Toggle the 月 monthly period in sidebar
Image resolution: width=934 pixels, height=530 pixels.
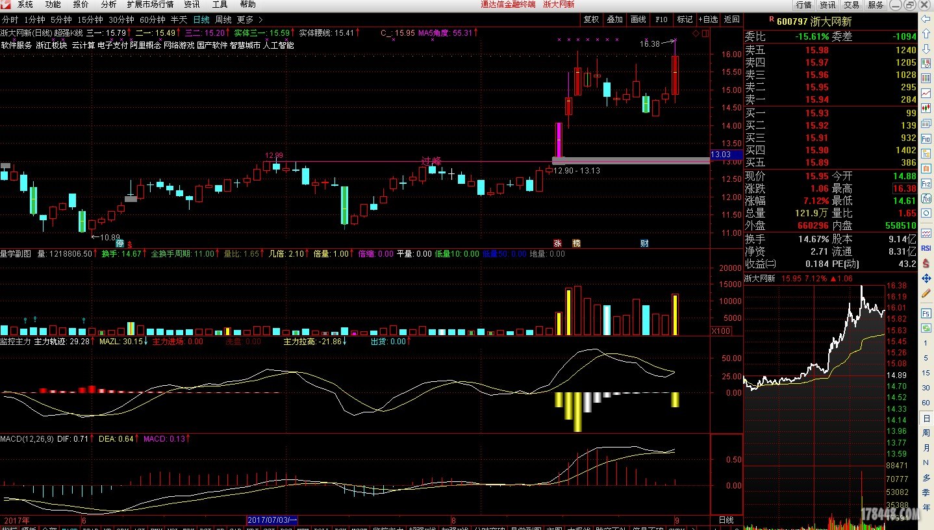926,448
